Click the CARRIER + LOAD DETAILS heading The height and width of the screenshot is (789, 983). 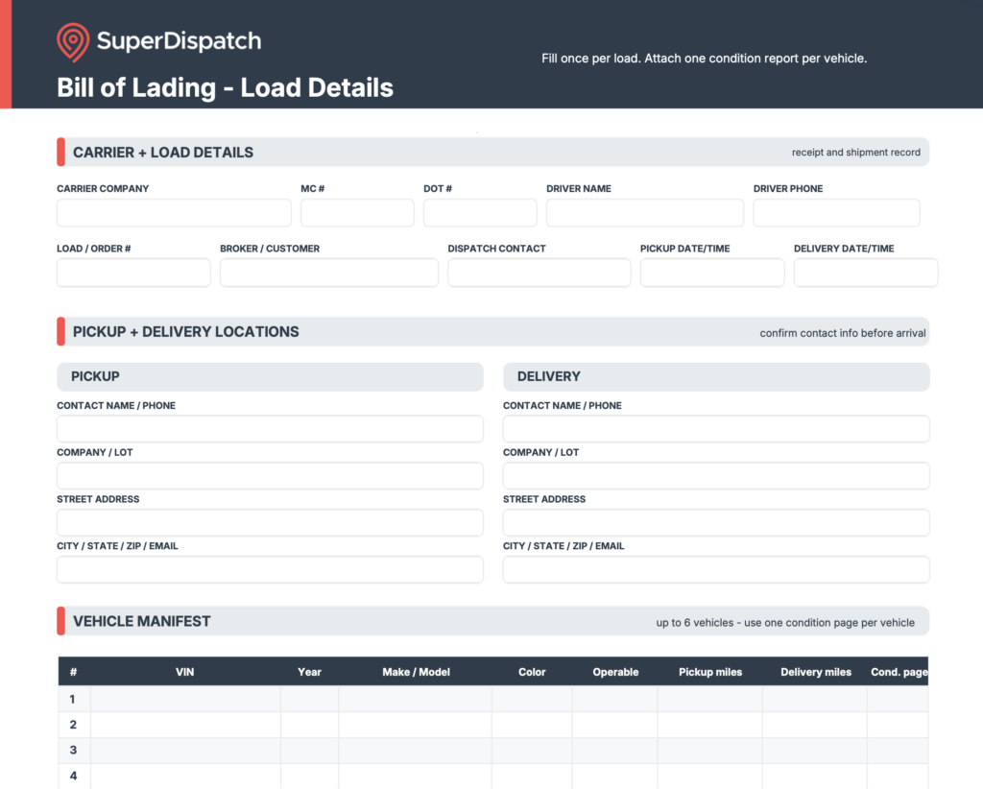coord(163,153)
